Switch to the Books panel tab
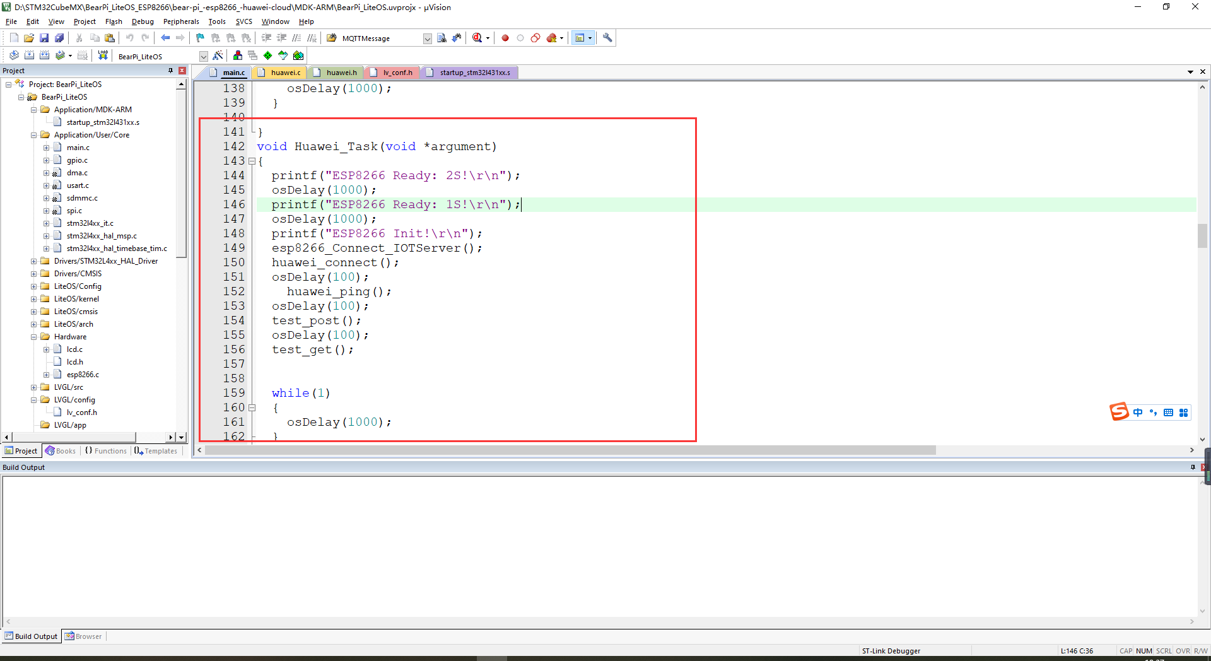Screen dimensions: 1211x661 point(61,451)
